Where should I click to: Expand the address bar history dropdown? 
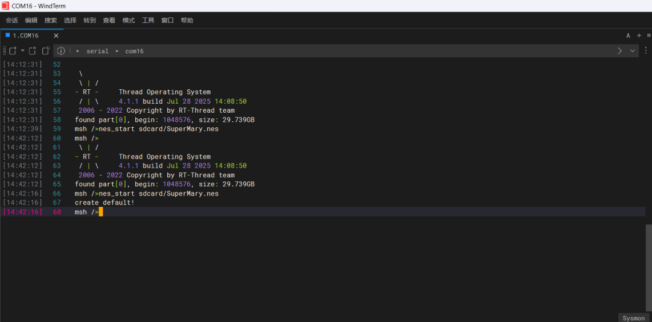click(x=633, y=51)
